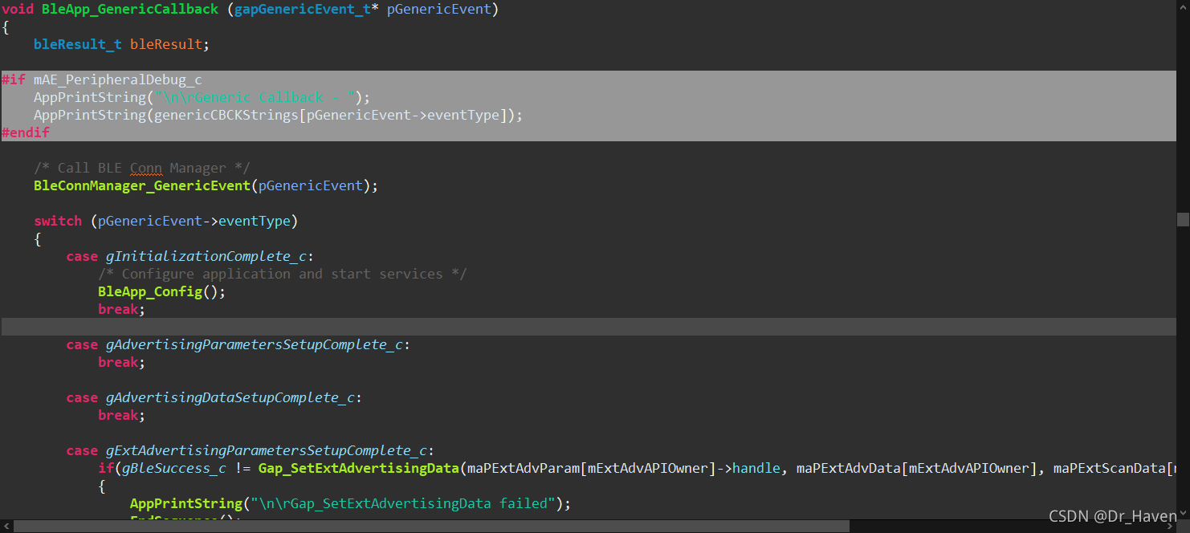This screenshot has height=533, width=1190.
Task: Click the handle member after the arrow
Action: (x=756, y=468)
